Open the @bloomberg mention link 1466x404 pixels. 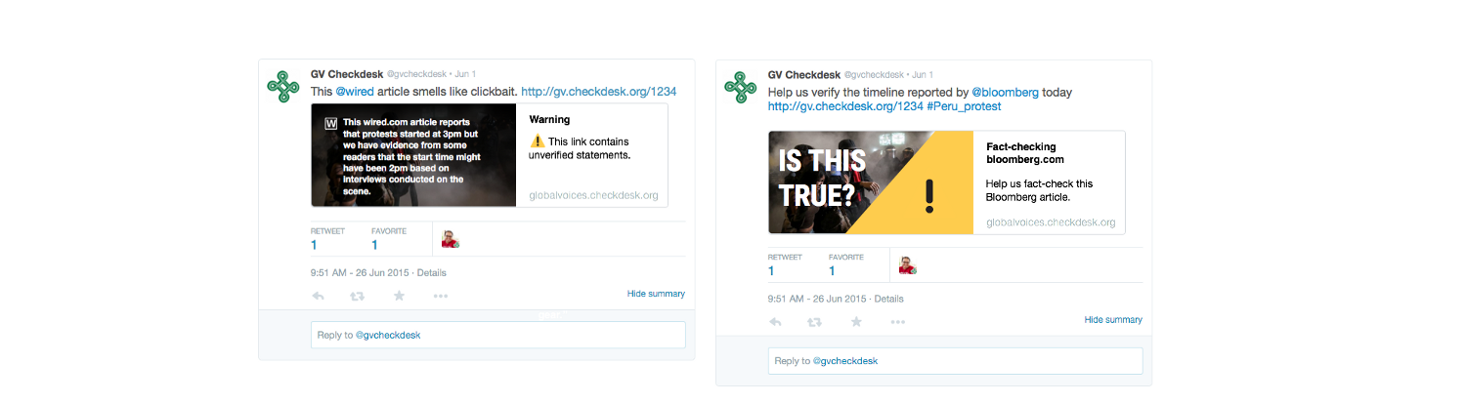pyautogui.click(x=1005, y=93)
